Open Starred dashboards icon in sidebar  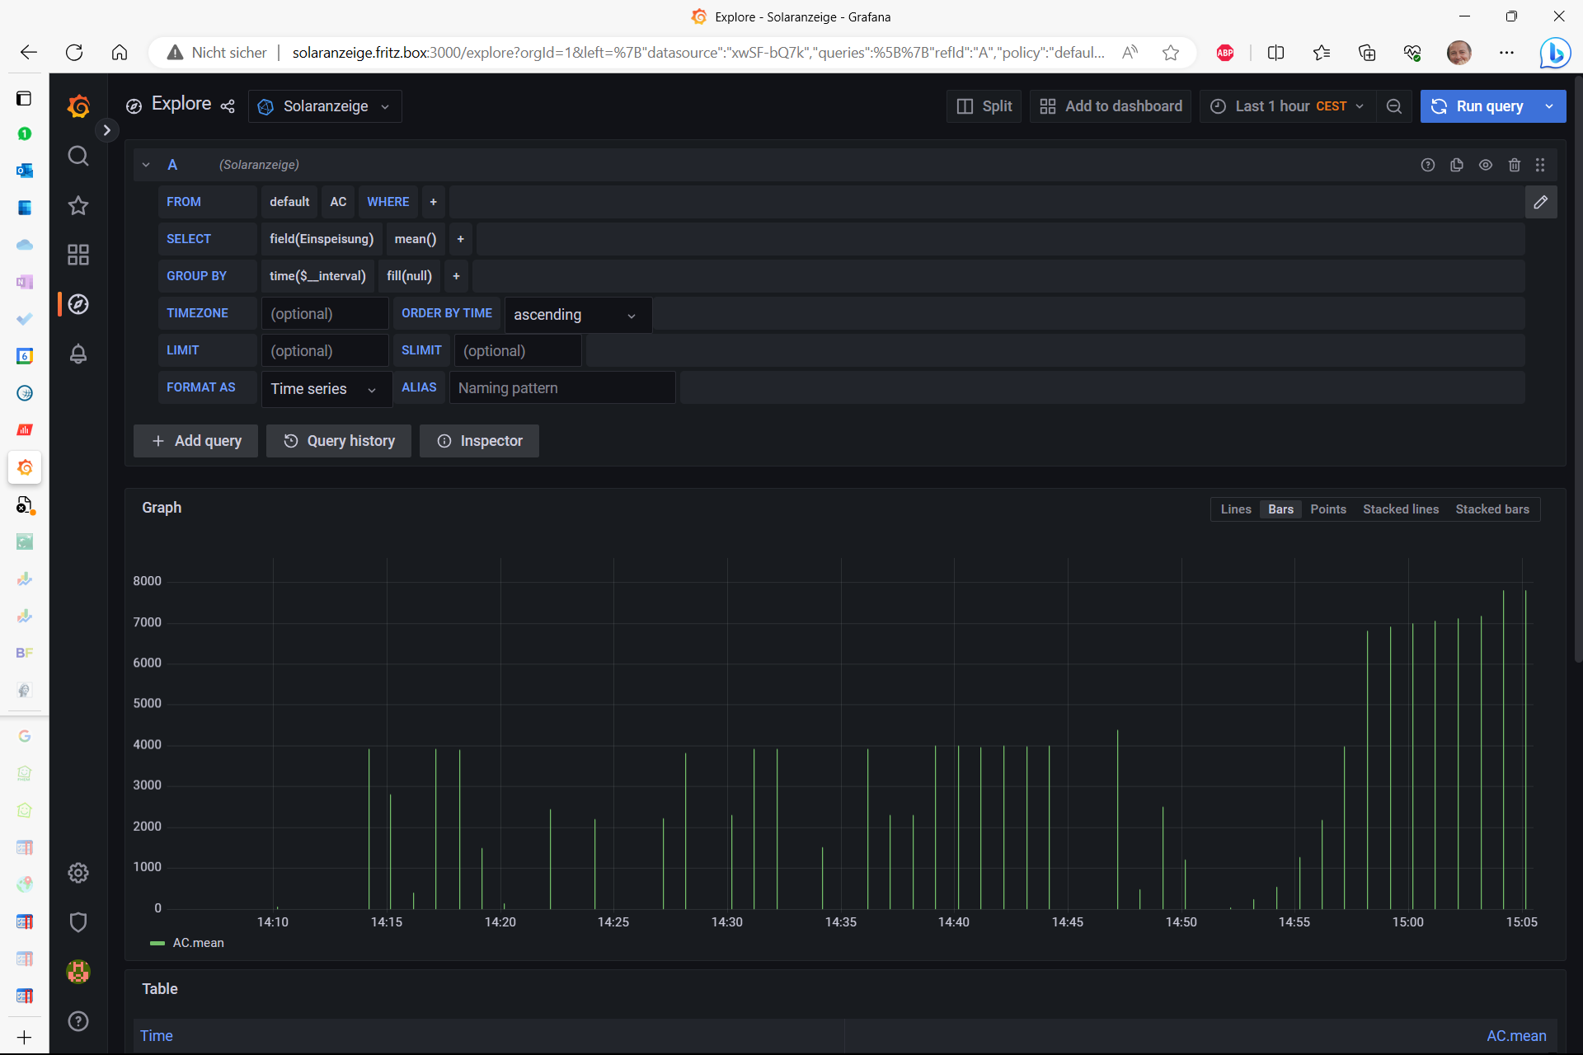point(78,205)
